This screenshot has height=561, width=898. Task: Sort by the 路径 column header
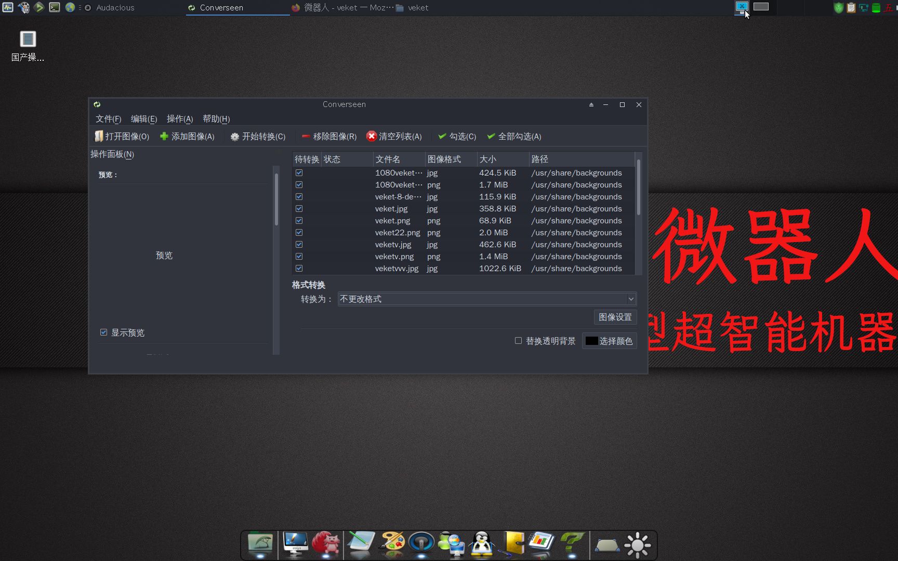click(x=582, y=159)
